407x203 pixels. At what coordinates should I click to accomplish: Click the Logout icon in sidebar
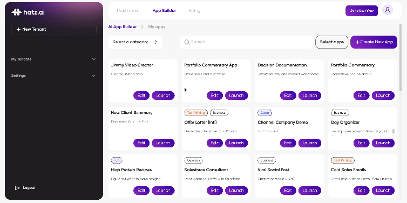(x=17, y=188)
